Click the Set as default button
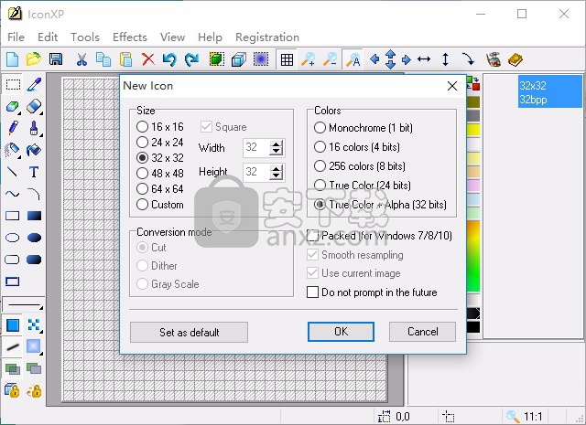This screenshot has width=586, height=425. pos(190,332)
